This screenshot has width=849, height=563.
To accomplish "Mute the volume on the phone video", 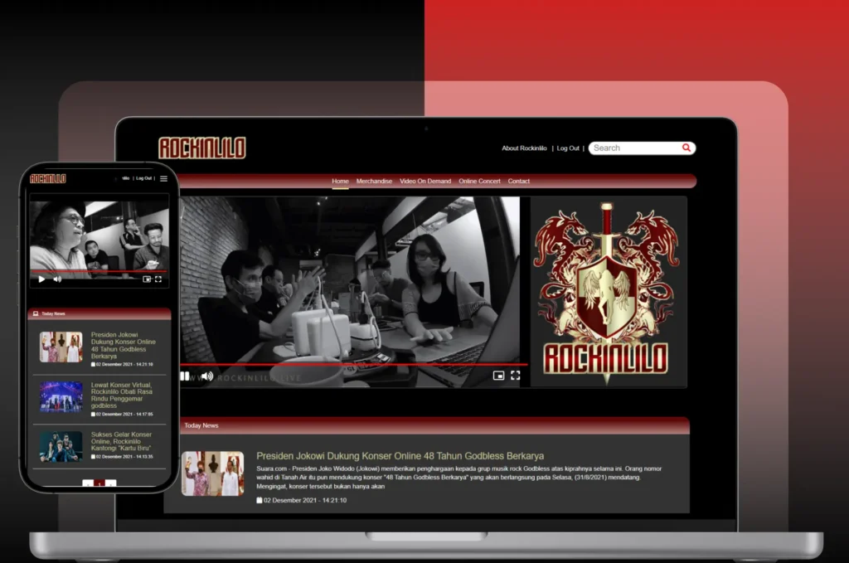I will [57, 279].
